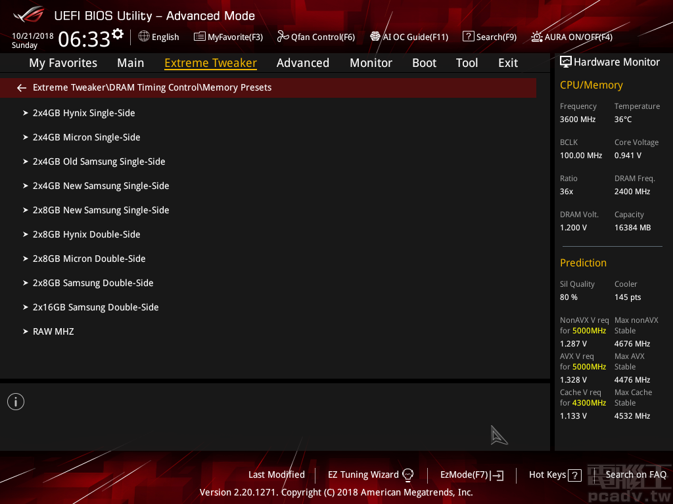Image resolution: width=673 pixels, height=504 pixels.
Task: Click the Hardware Monitor screen icon
Action: point(566,62)
